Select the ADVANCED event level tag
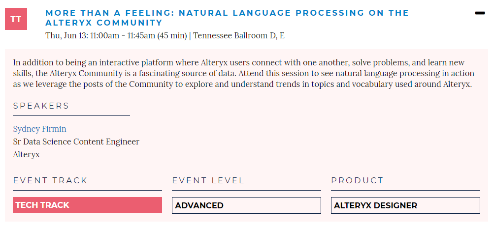 (246, 205)
